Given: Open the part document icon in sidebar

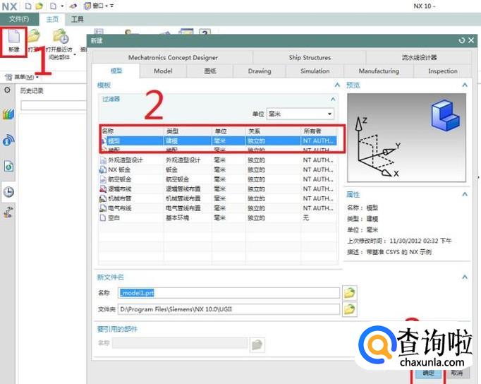Looking at the screenshot, I should click(x=8, y=166).
